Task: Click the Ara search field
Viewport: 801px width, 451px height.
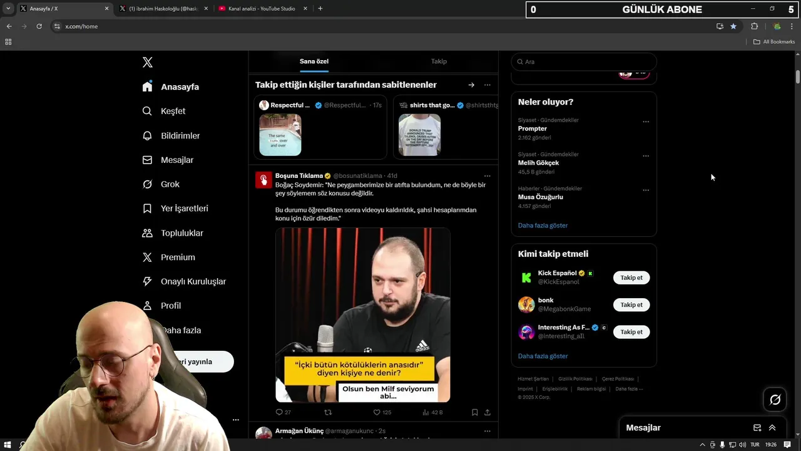Action: [x=584, y=61]
